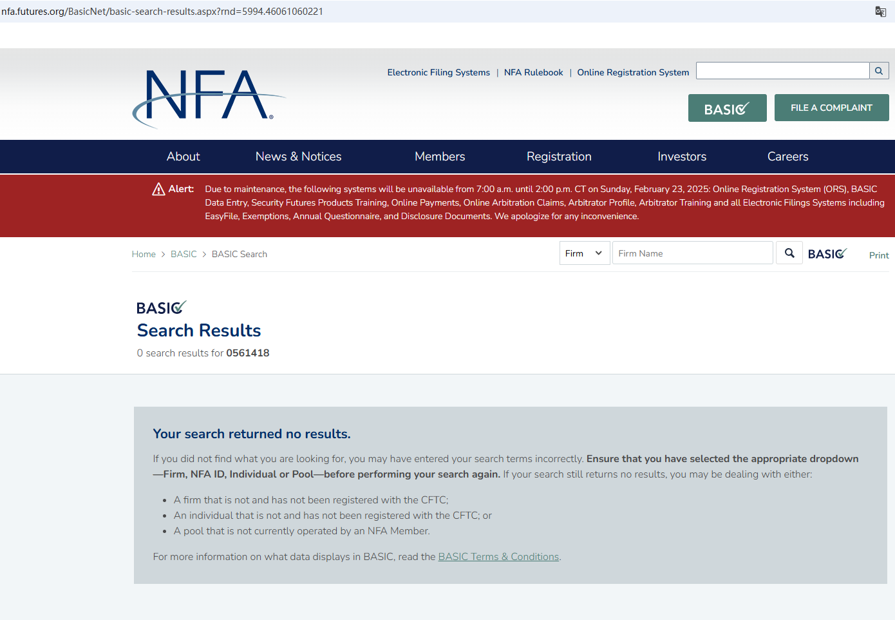Open the Registration menu
The height and width of the screenshot is (620, 895).
click(559, 157)
